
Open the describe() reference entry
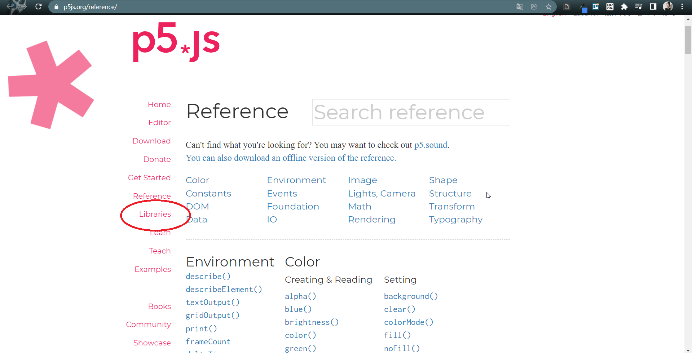(208, 277)
